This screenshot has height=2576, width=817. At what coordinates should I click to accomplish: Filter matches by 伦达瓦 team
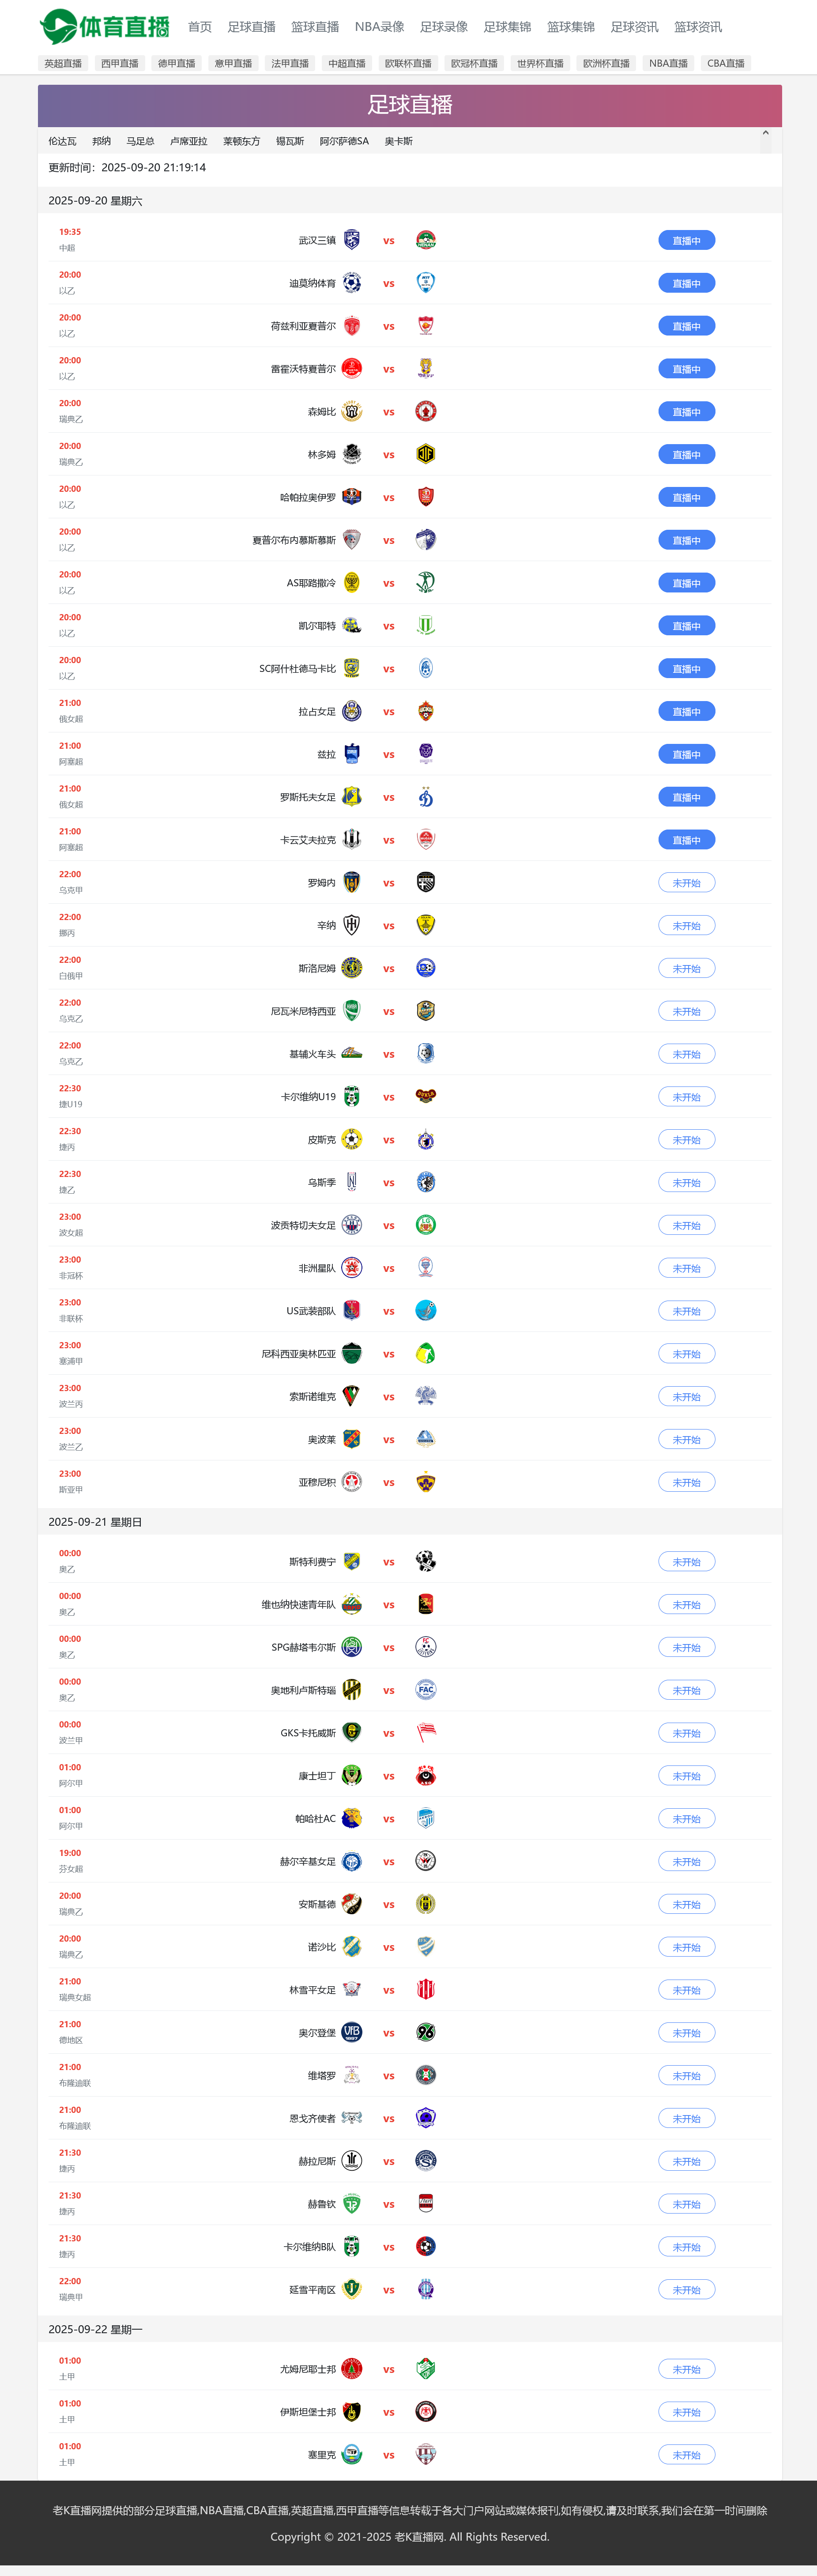coord(62,141)
